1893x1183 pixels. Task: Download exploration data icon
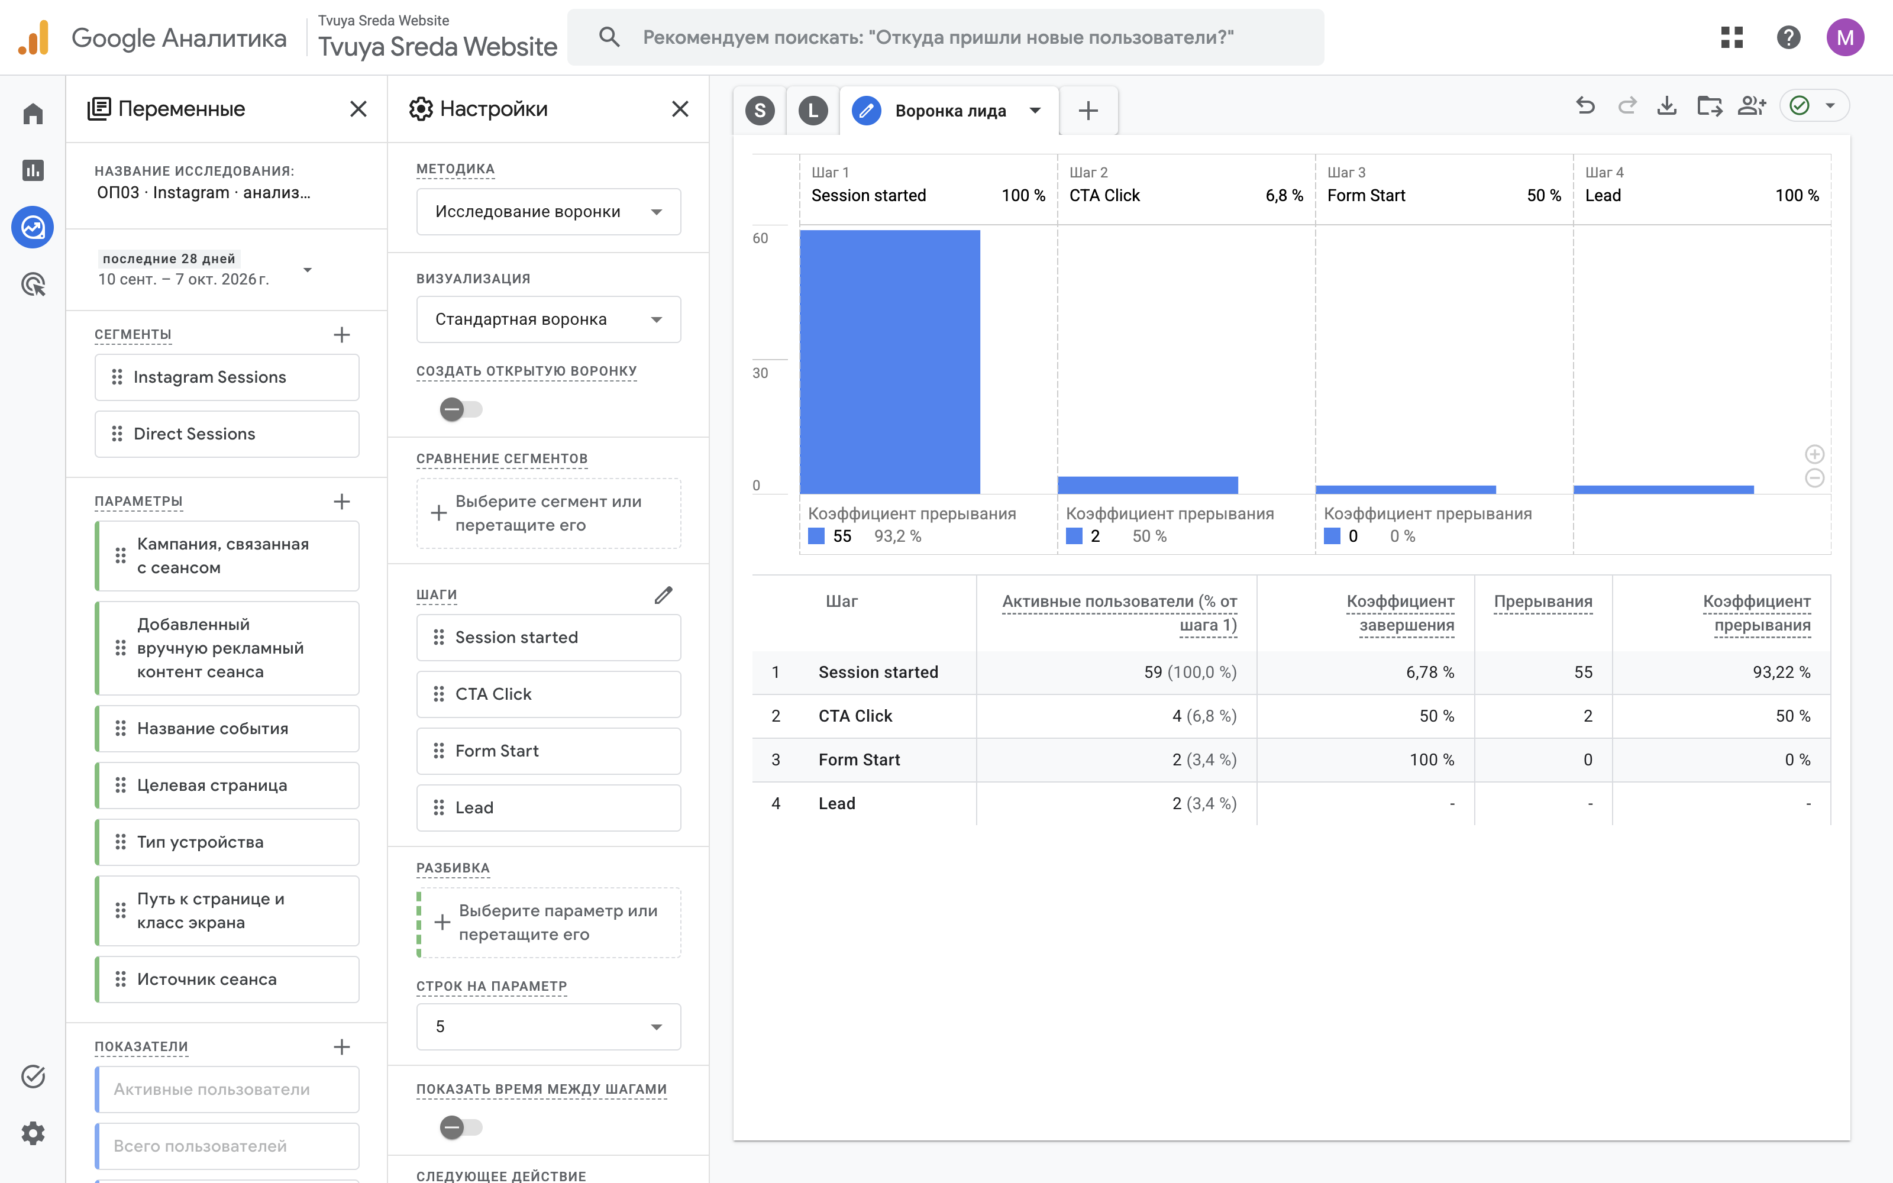[x=1667, y=106]
